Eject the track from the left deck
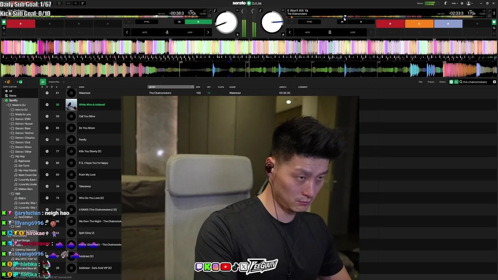498x280 pixels. 237,34
